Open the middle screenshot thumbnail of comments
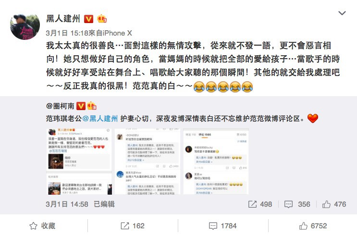357x236 pixels. [x=148, y=161]
